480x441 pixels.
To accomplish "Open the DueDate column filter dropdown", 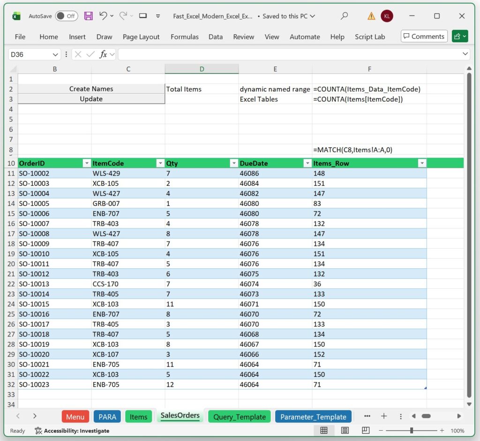I will click(x=307, y=163).
